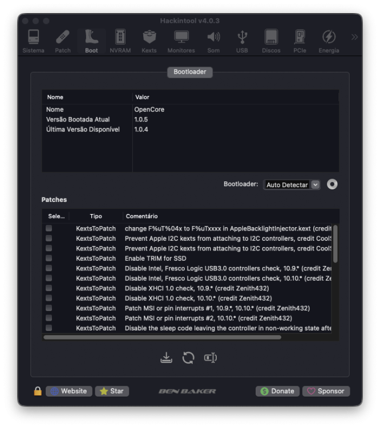Tick checkbox for Patch MSI pin interrupts #1
This screenshot has width=380, height=428.
49,308
